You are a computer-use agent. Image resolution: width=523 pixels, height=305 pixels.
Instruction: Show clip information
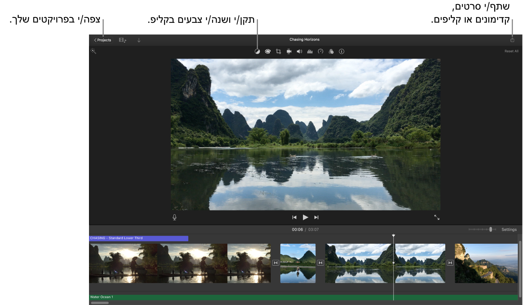pos(341,51)
